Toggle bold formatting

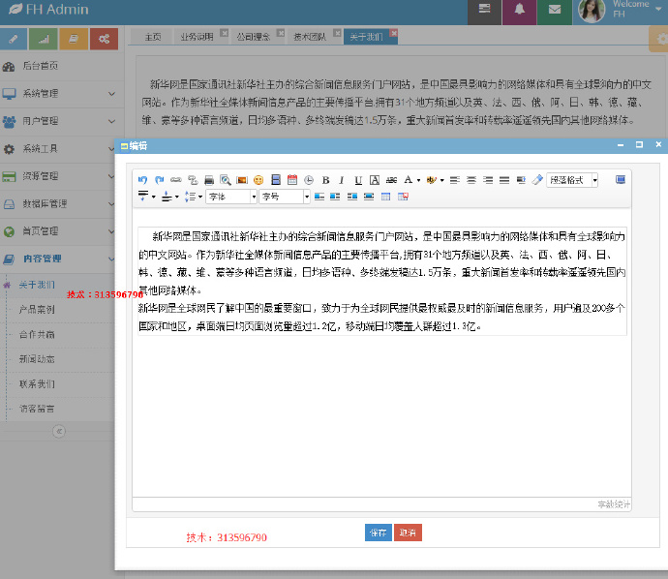[325, 180]
